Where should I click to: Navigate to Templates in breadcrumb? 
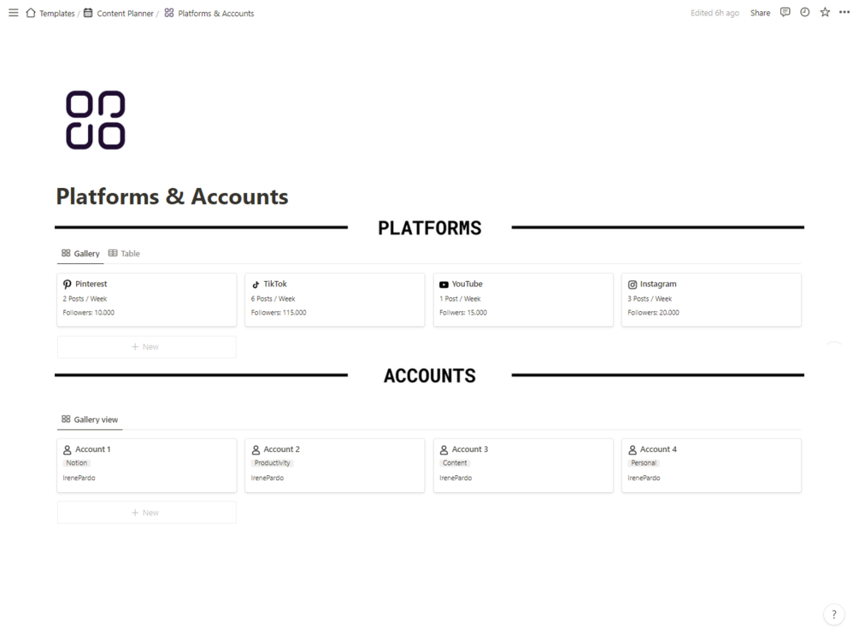pos(56,13)
